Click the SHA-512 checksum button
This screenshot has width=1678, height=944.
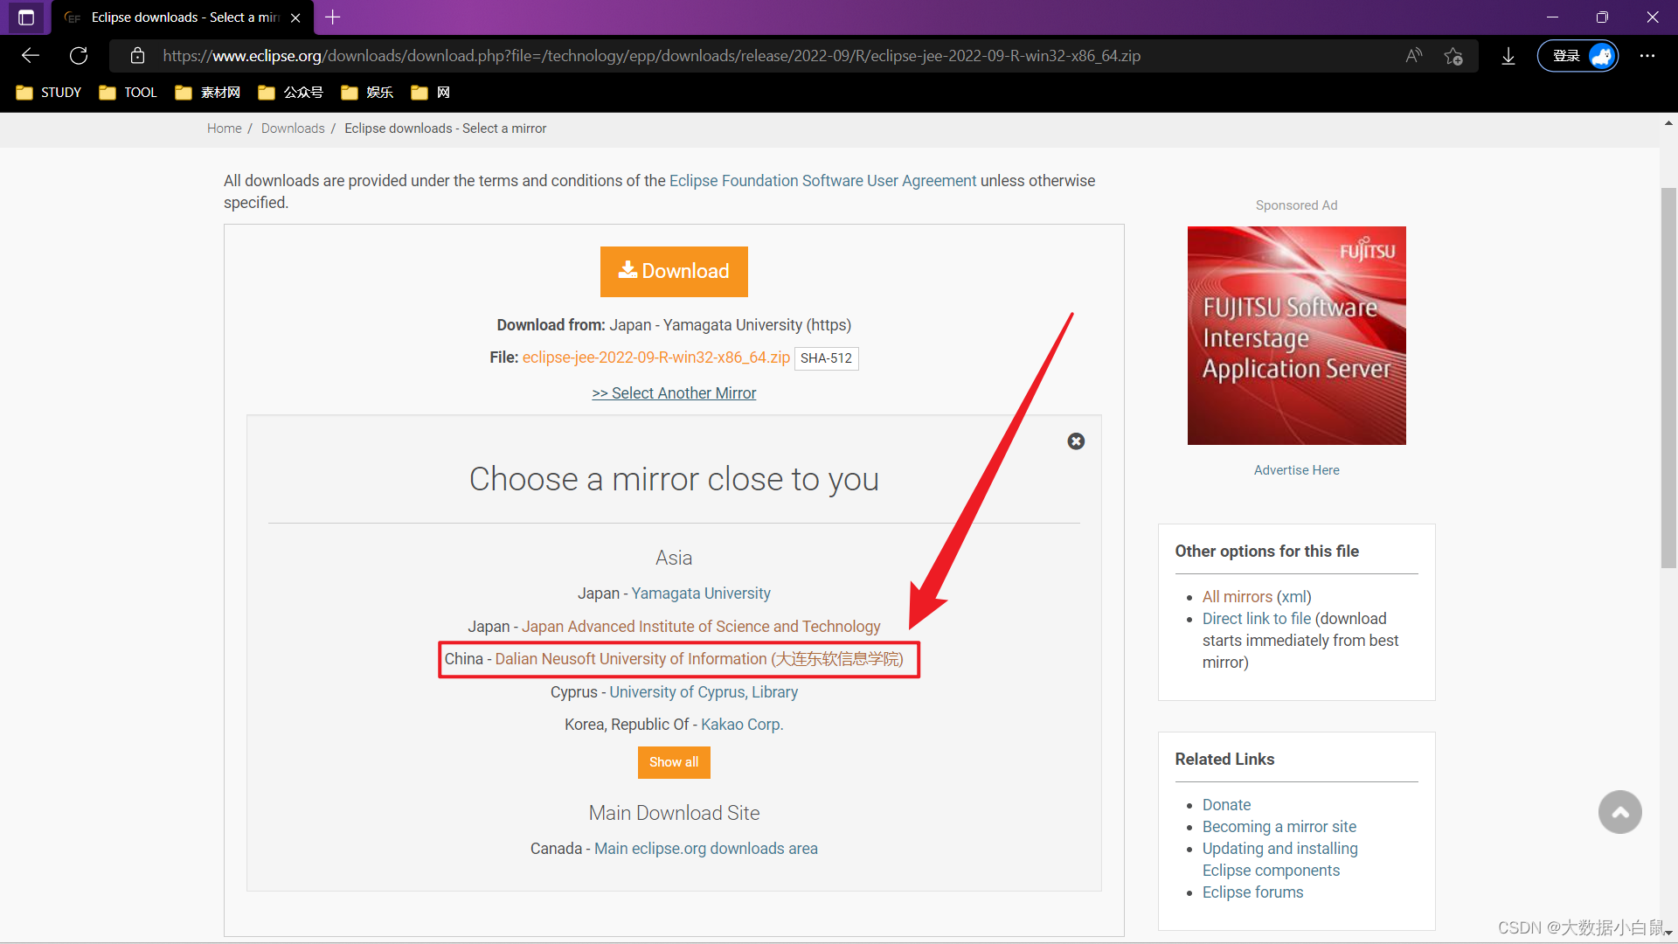pos(826,358)
